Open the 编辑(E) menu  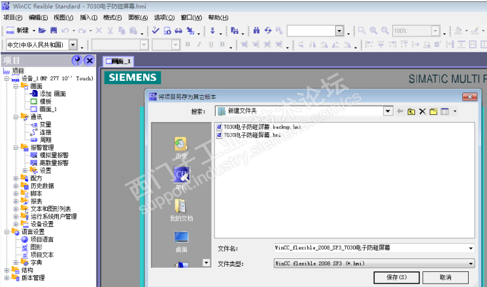[38, 18]
